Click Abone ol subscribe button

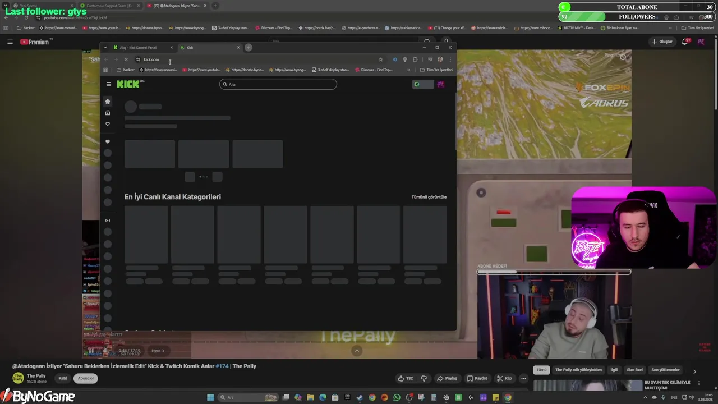(86, 378)
